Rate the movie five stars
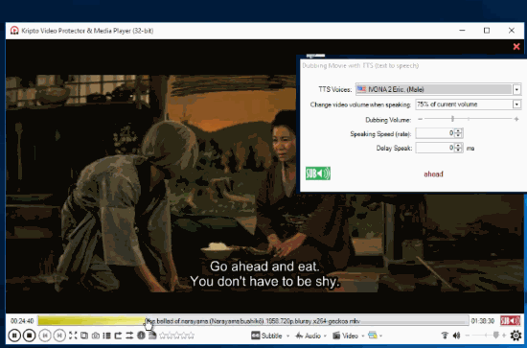Screen dimensions: 527x348 pos(191,336)
